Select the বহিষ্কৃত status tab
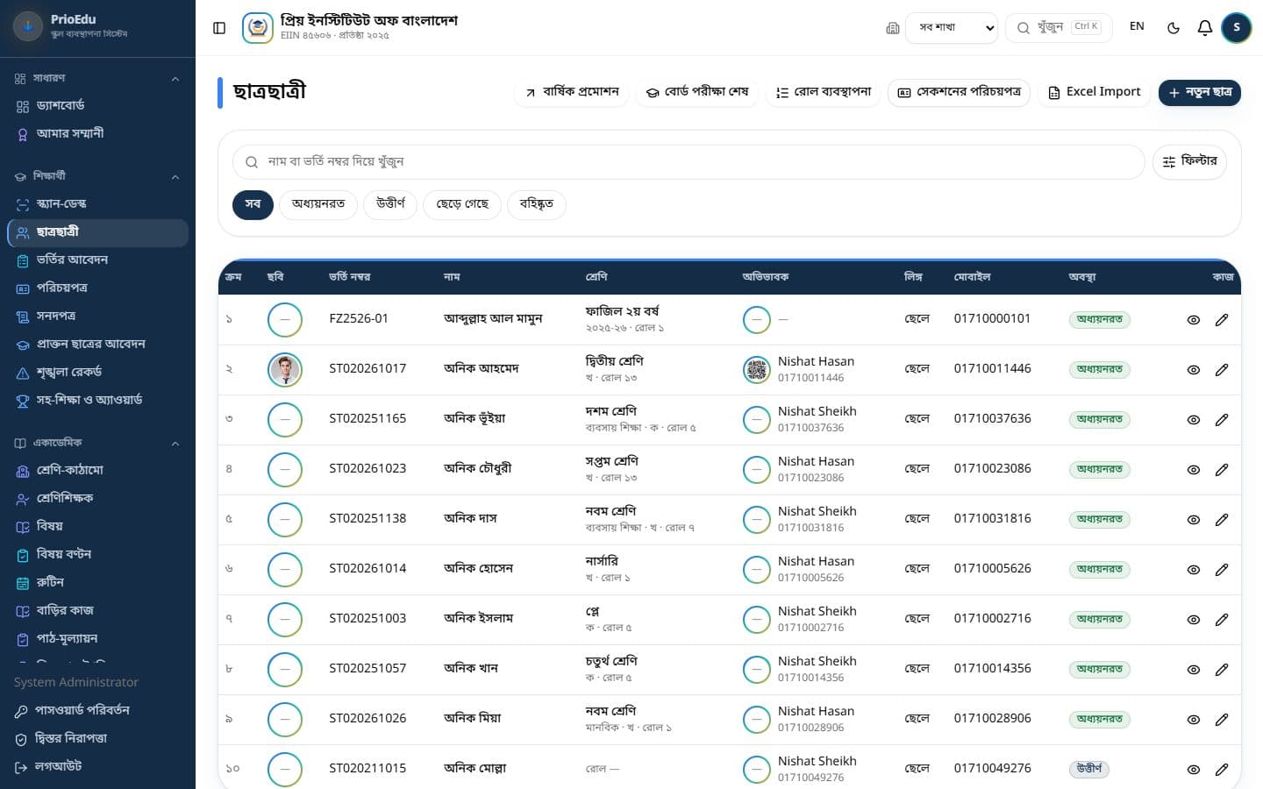Screen dimensions: 1263x789 pyautogui.click(x=536, y=204)
